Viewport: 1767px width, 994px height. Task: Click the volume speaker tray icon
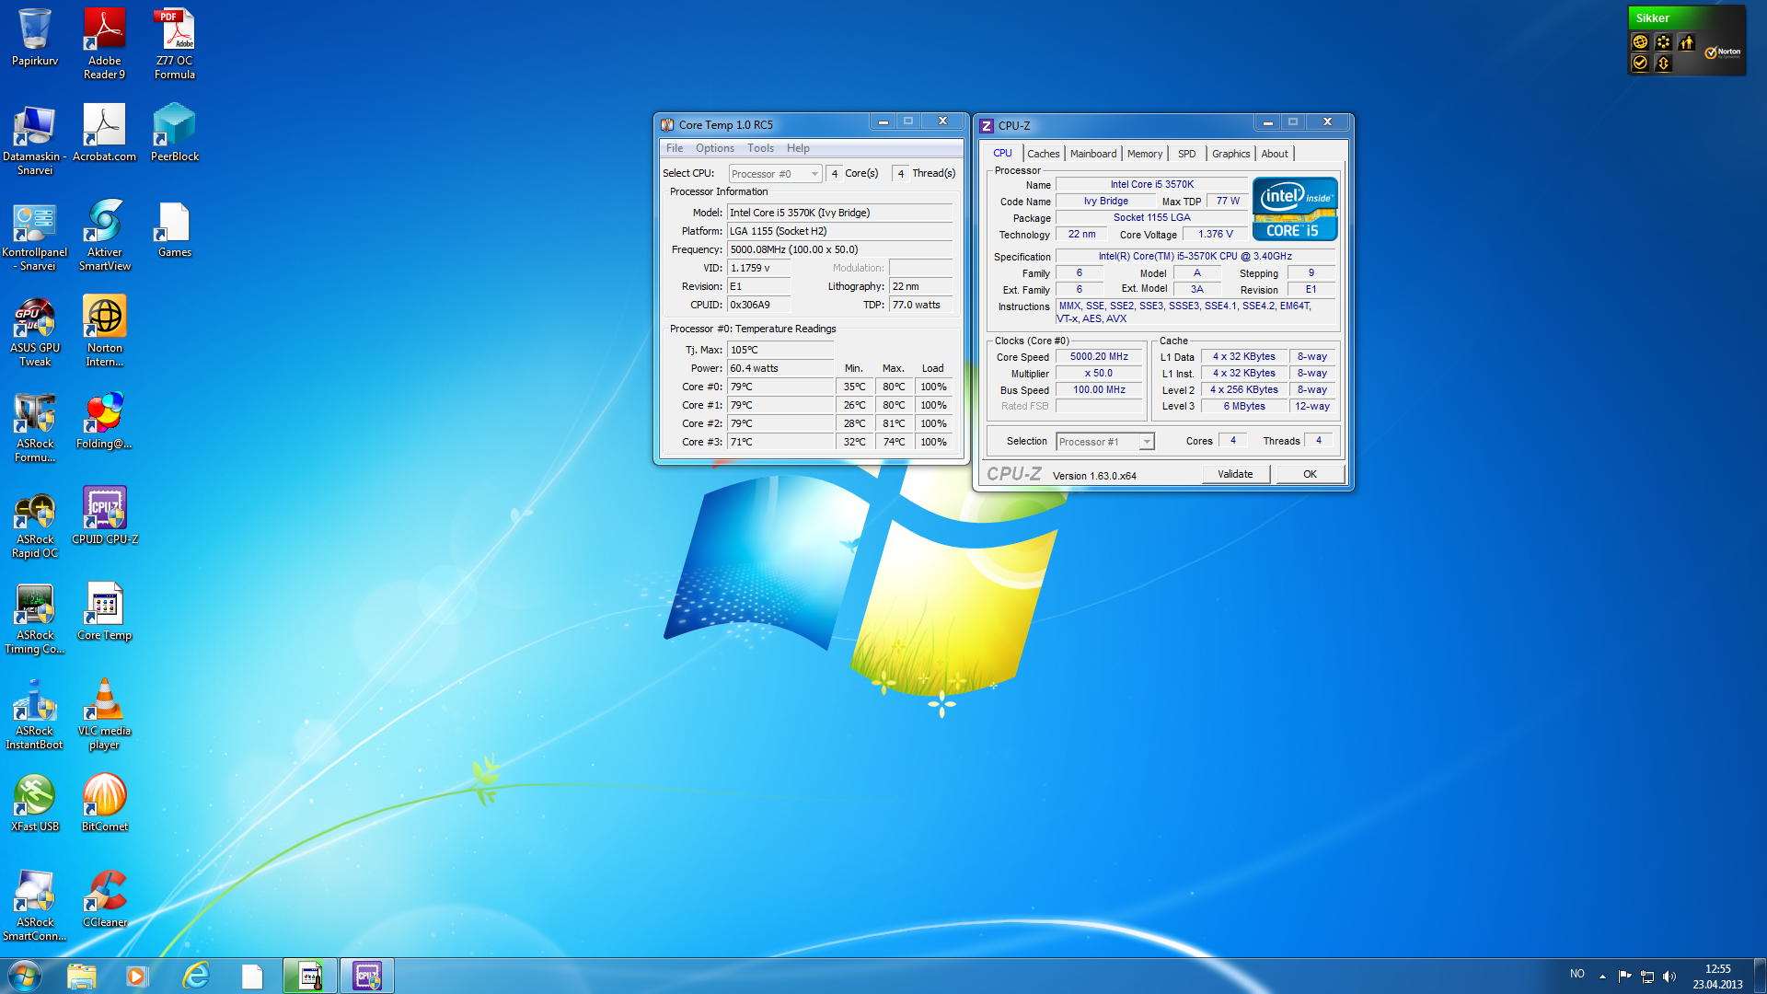coord(1669,976)
